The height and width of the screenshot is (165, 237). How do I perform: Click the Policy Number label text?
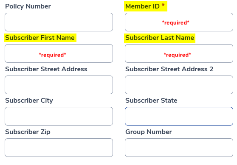coord(28,6)
